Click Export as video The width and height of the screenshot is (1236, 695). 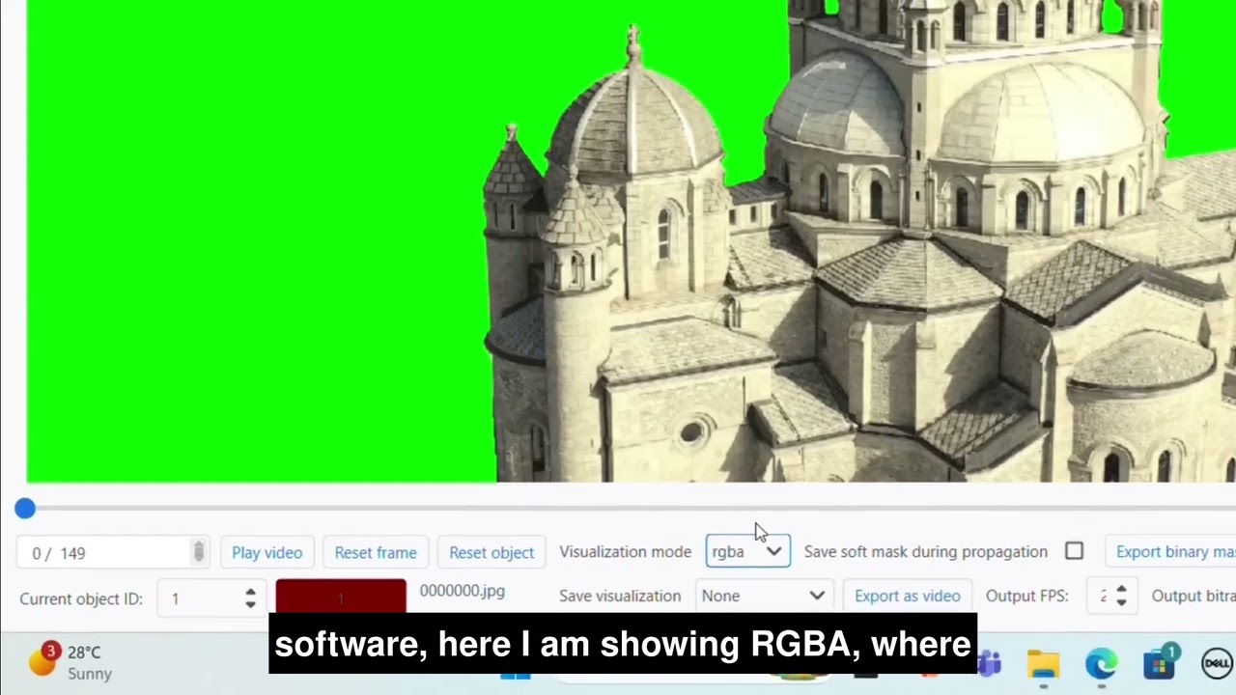pos(907,596)
